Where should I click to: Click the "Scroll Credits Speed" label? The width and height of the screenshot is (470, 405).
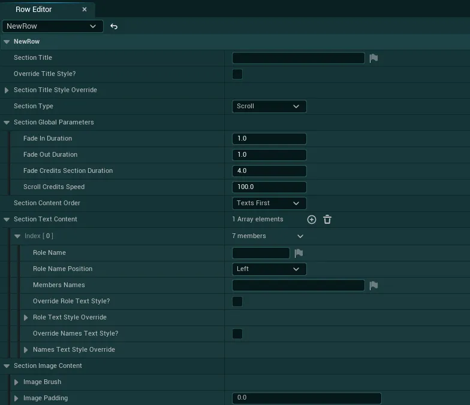click(x=54, y=187)
